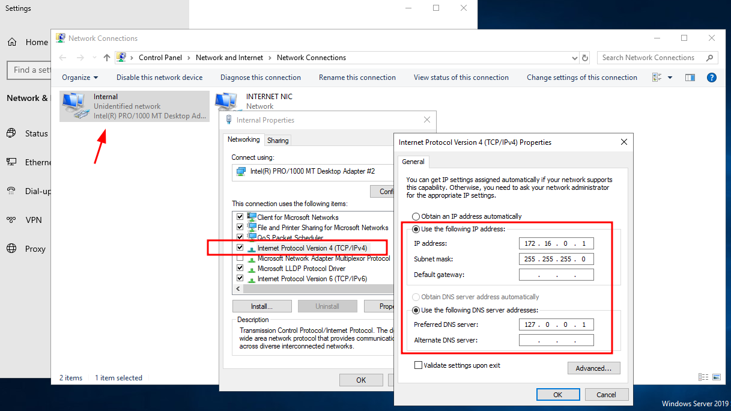
Task: Click the search magnifier icon
Action: (x=710, y=58)
